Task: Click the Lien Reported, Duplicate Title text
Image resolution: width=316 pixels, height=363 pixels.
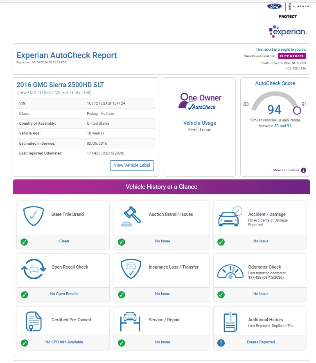Action: [x=271, y=326]
